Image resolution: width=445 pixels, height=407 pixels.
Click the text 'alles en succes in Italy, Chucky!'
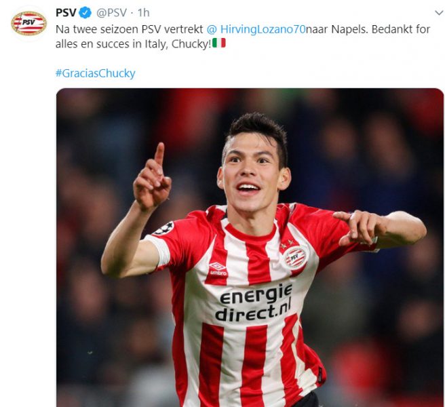[x=134, y=44]
